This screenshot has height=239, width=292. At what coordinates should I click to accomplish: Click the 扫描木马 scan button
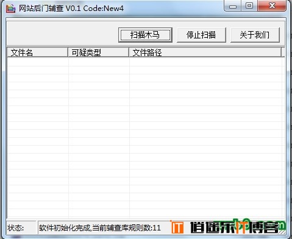[x=145, y=35]
